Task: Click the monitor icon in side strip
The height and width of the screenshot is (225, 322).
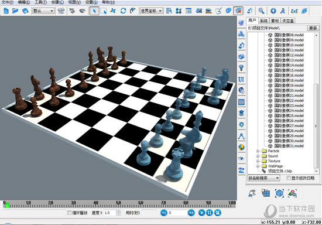Action: pyautogui.click(x=241, y=23)
